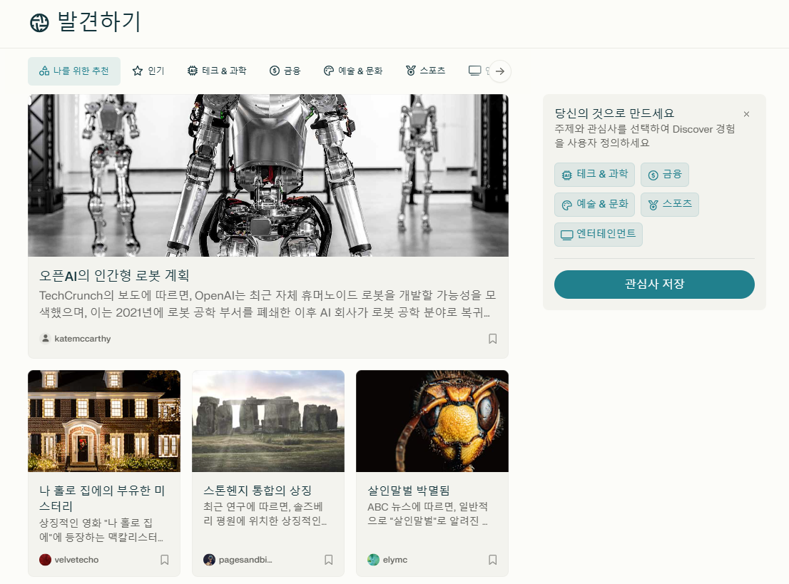Expand more category tabs with arrow

[500, 71]
